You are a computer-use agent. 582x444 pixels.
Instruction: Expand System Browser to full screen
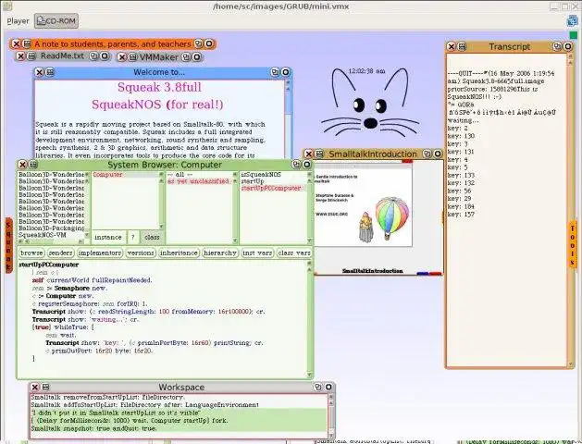tap(296, 165)
